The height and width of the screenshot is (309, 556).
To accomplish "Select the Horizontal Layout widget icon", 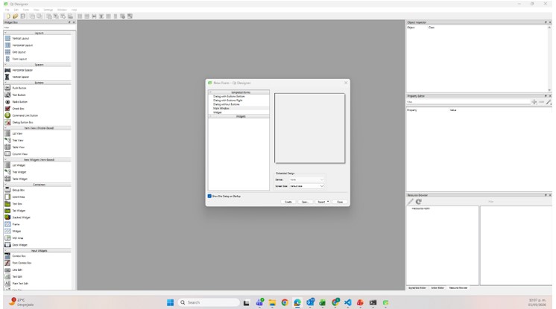I will [x=7, y=45].
